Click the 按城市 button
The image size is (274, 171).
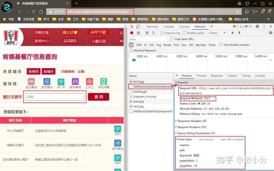48,71
